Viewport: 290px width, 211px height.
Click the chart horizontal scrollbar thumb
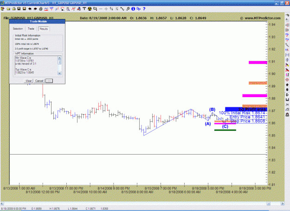point(268,204)
